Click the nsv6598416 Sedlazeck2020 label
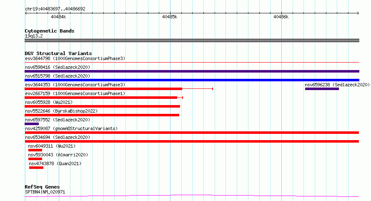The height and width of the screenshot is (201, 371). [58, 67]
